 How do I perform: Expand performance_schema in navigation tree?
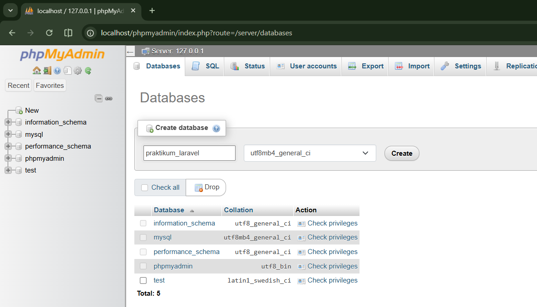coord(8,146)
